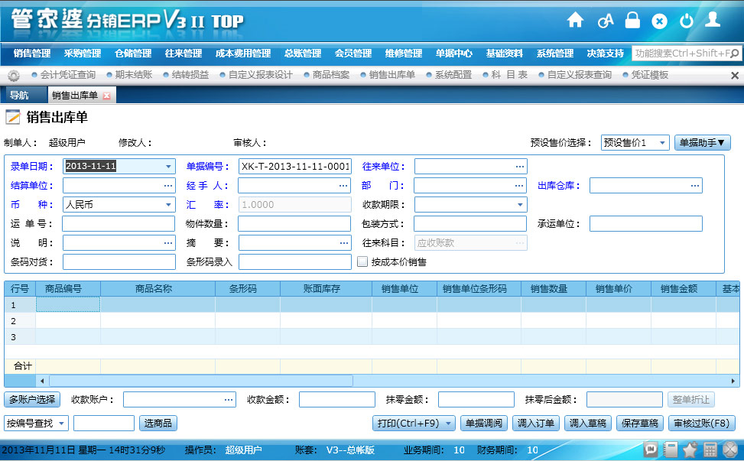Click the 审核过账(F8) button
Screen dimensions: 744x461
coord(702,424)
